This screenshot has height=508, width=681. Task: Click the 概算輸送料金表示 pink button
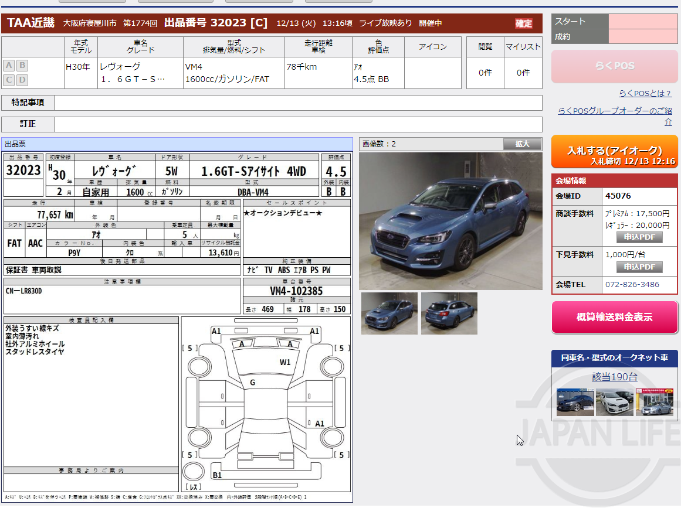[x=615, y=316]
